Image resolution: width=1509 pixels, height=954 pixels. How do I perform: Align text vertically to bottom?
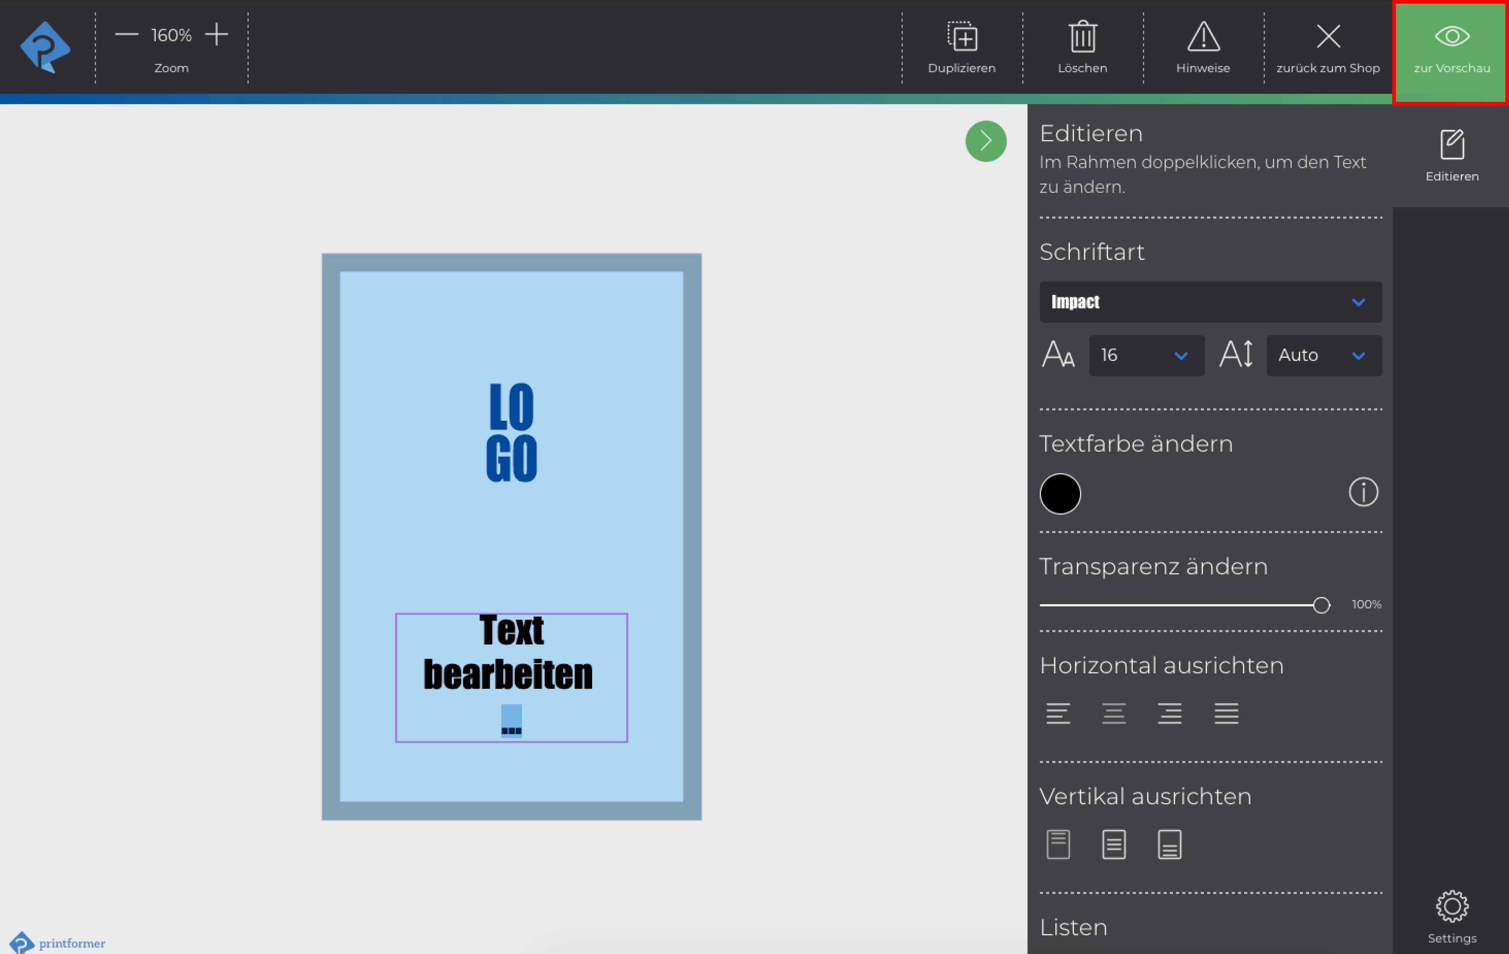pyautogui.click(x=1169, y=844)
